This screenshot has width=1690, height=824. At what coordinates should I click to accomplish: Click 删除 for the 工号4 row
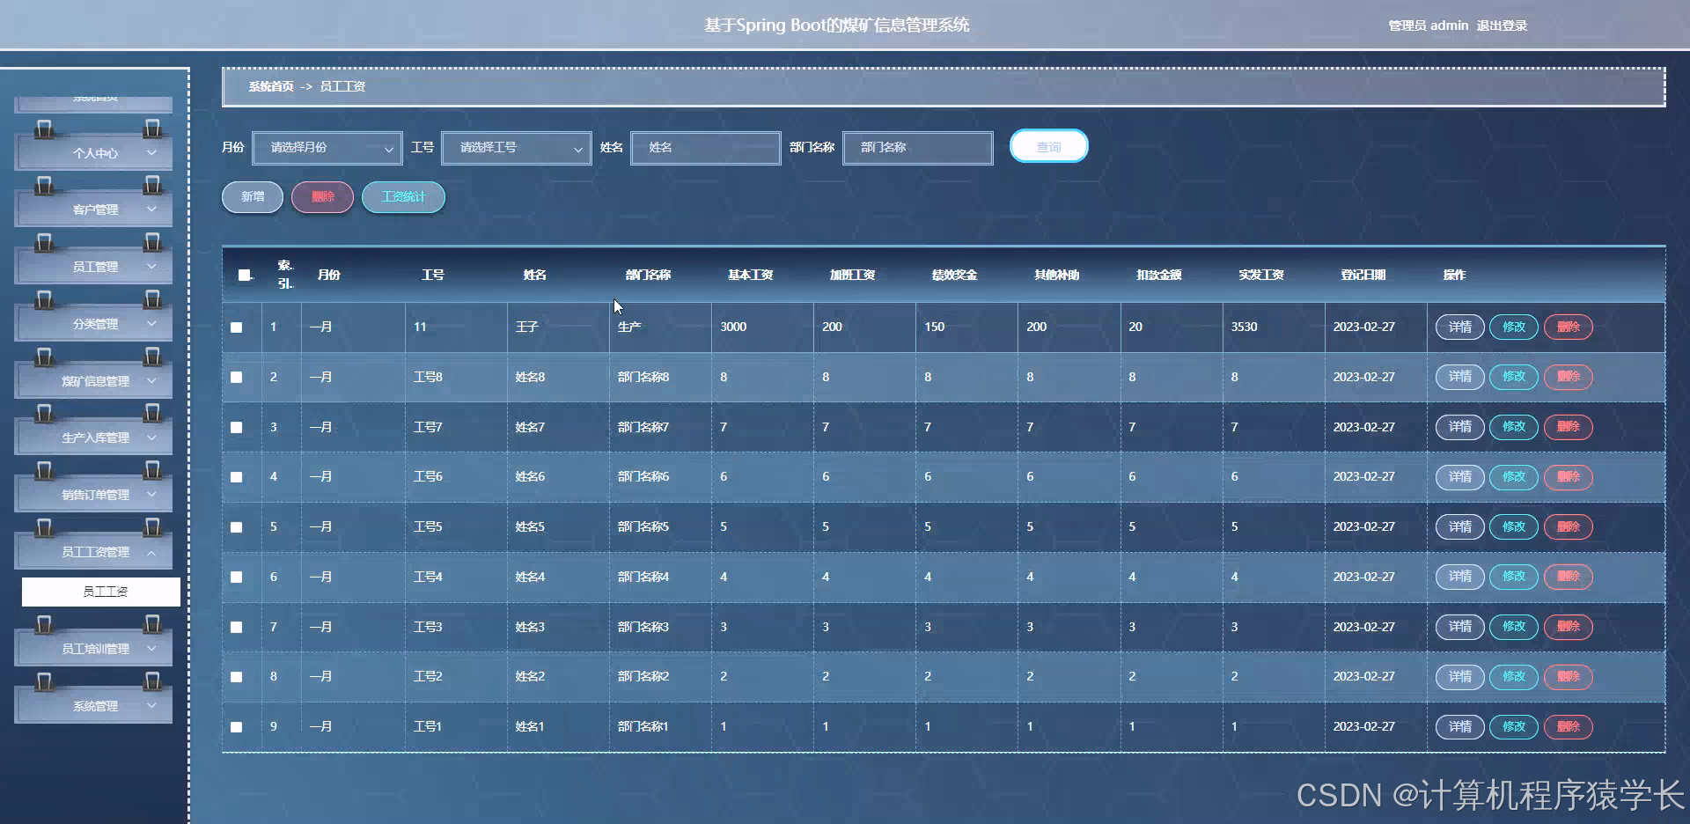[x=1569, y=577]
